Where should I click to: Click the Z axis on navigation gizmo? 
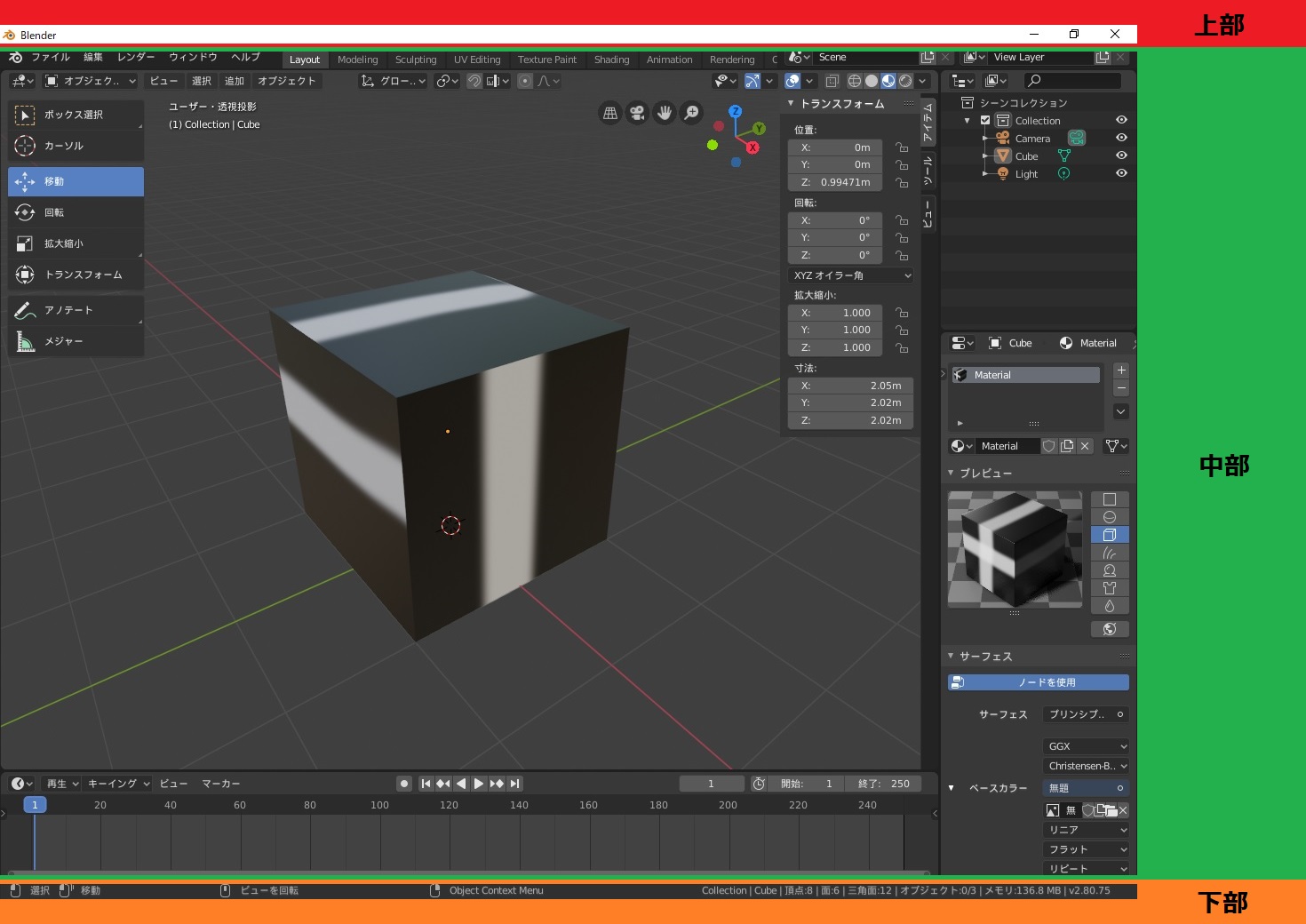click(735, 111)
